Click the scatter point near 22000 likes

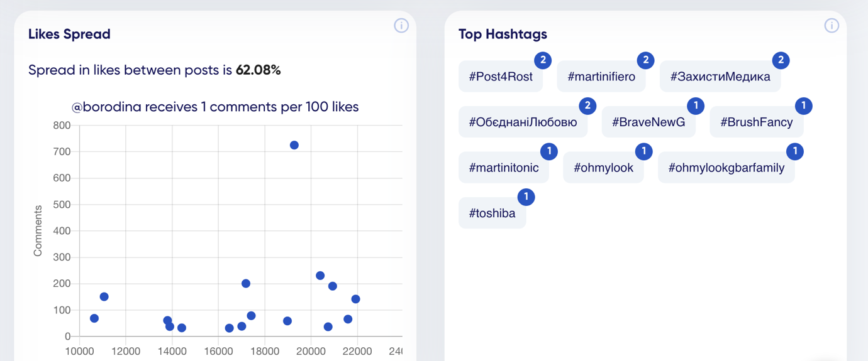(355, 299)
